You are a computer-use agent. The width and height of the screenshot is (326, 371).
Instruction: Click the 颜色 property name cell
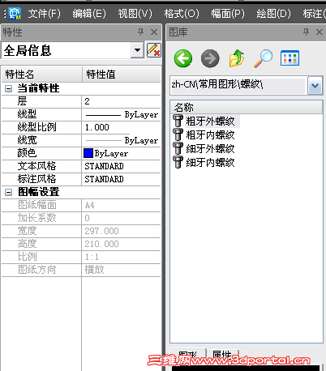(x=41, y=153)
